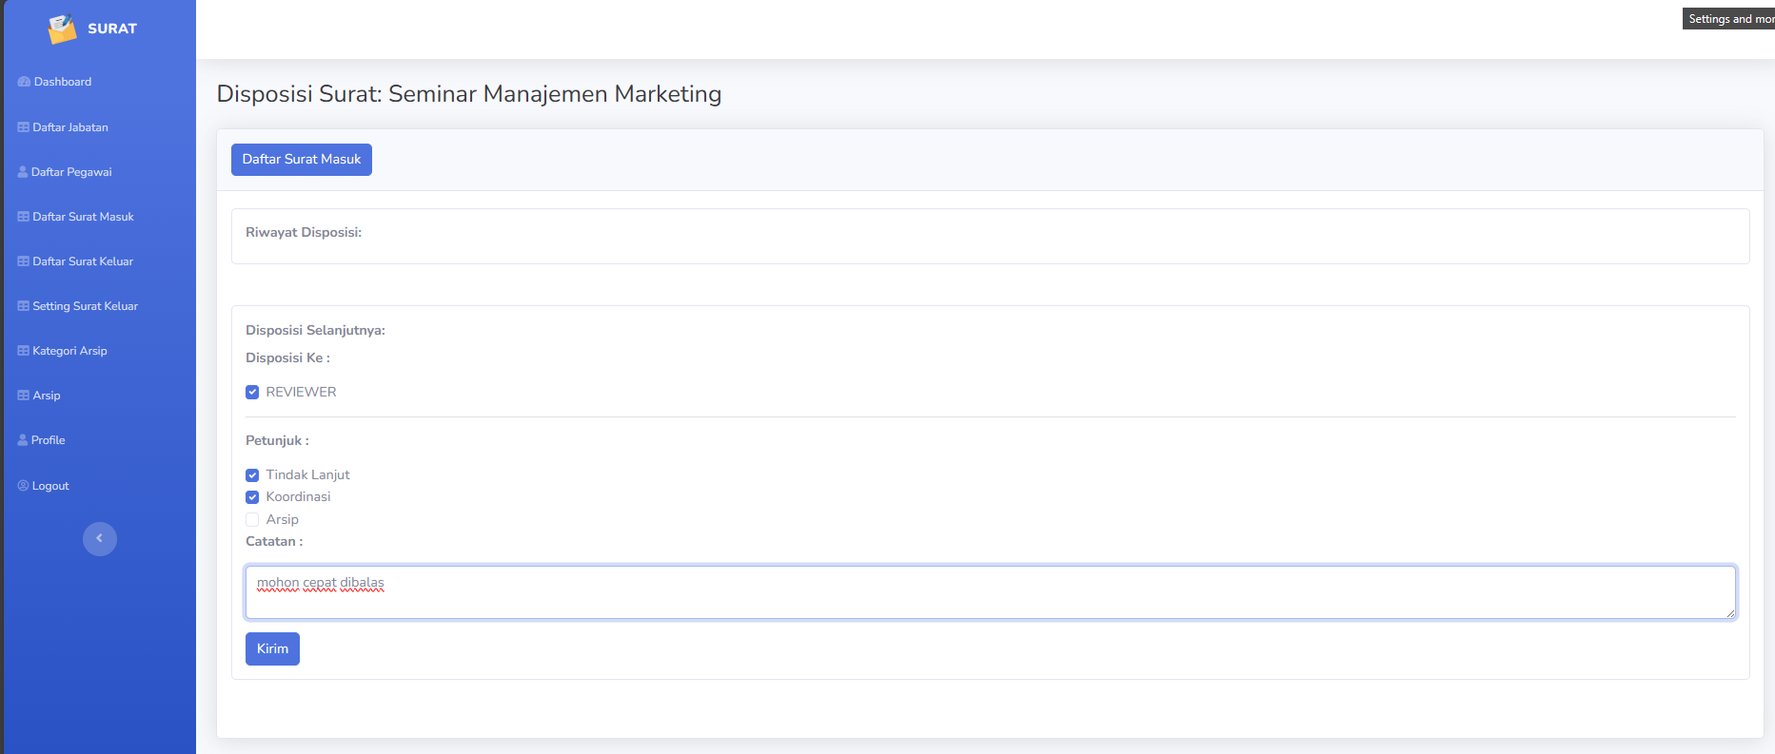This screenshot has height=754, width=1775.
Task: Click the Daftar Pegawai user icon
Action: [23, 172]
